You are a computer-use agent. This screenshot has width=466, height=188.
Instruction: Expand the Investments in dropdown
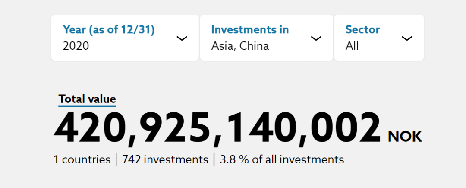[267, 38]
